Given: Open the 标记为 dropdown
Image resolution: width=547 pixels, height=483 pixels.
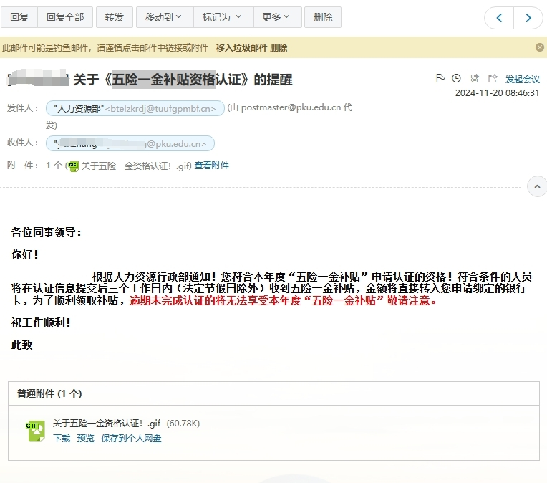Looking at the screenshot, I should pos(222,17).
